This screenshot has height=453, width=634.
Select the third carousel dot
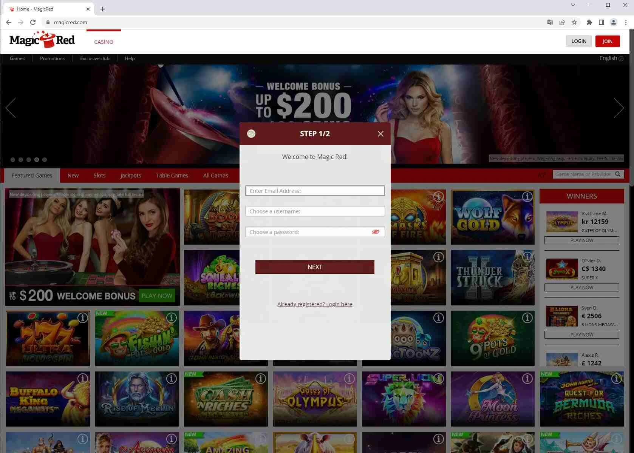tap(29, 160)
